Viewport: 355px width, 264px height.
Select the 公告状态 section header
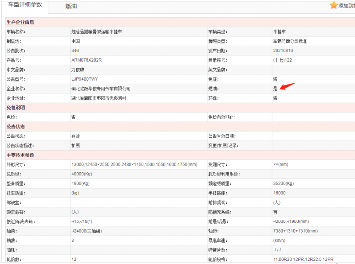[x=16, y=127]
